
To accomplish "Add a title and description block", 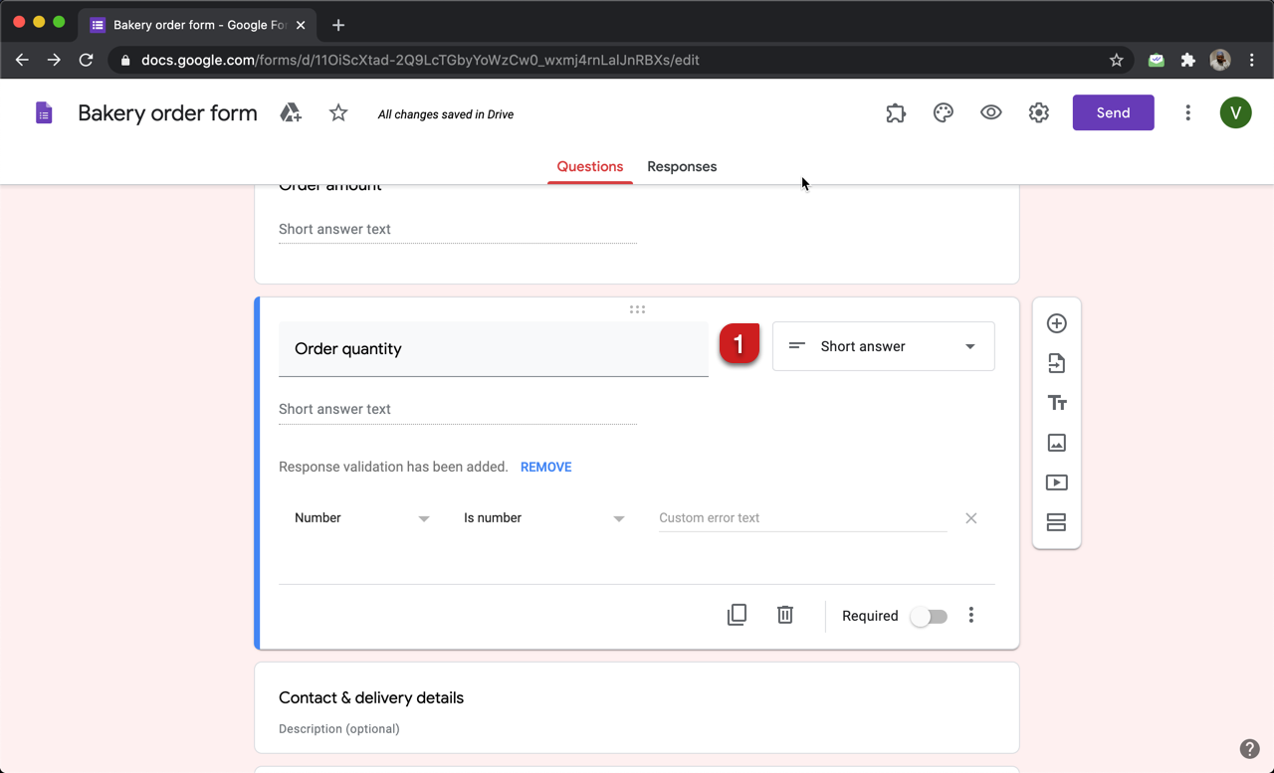I will point(1056,403).
